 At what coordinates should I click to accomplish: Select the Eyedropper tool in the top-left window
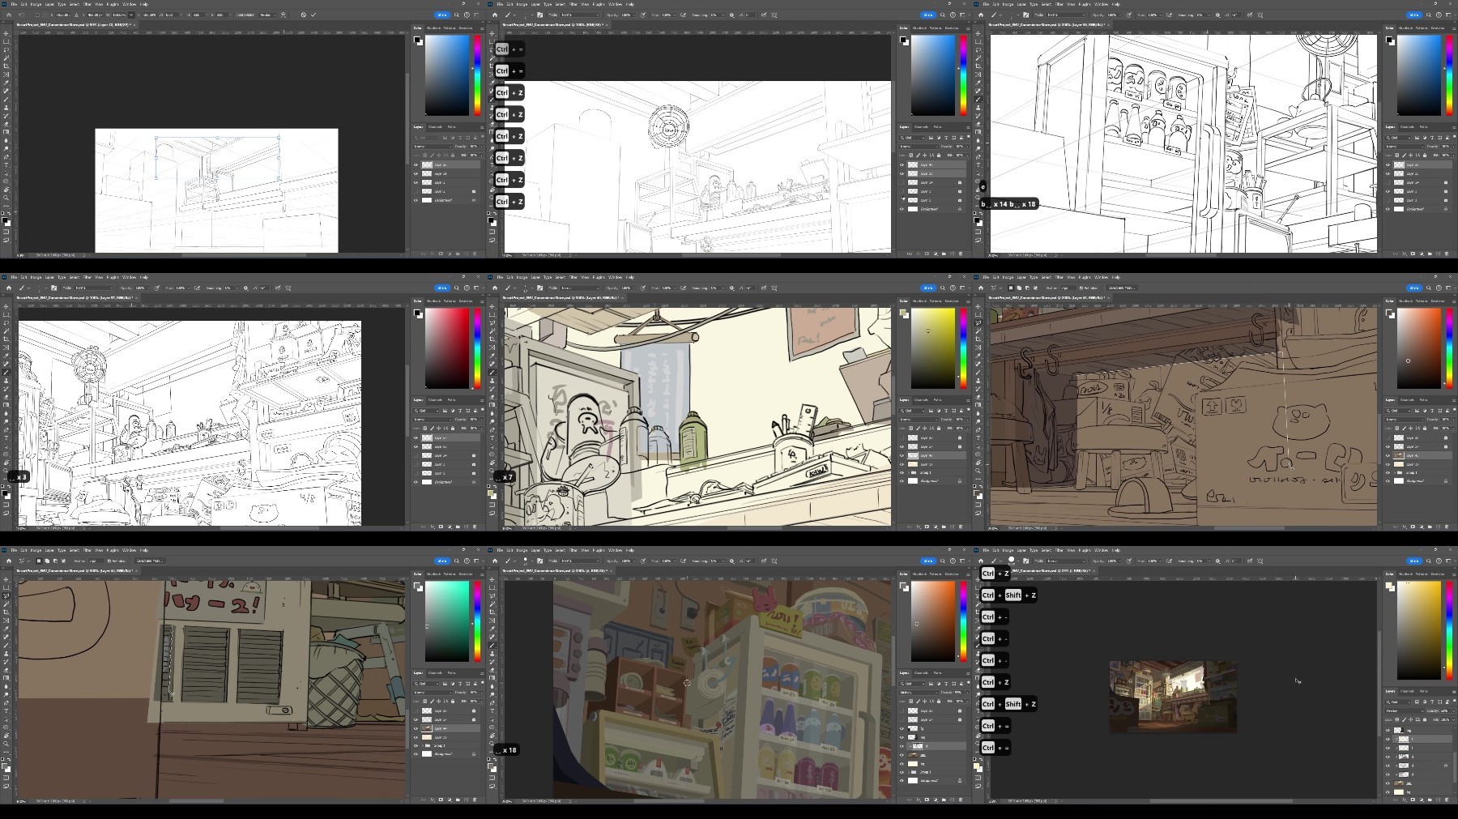[x=6, y=83]
